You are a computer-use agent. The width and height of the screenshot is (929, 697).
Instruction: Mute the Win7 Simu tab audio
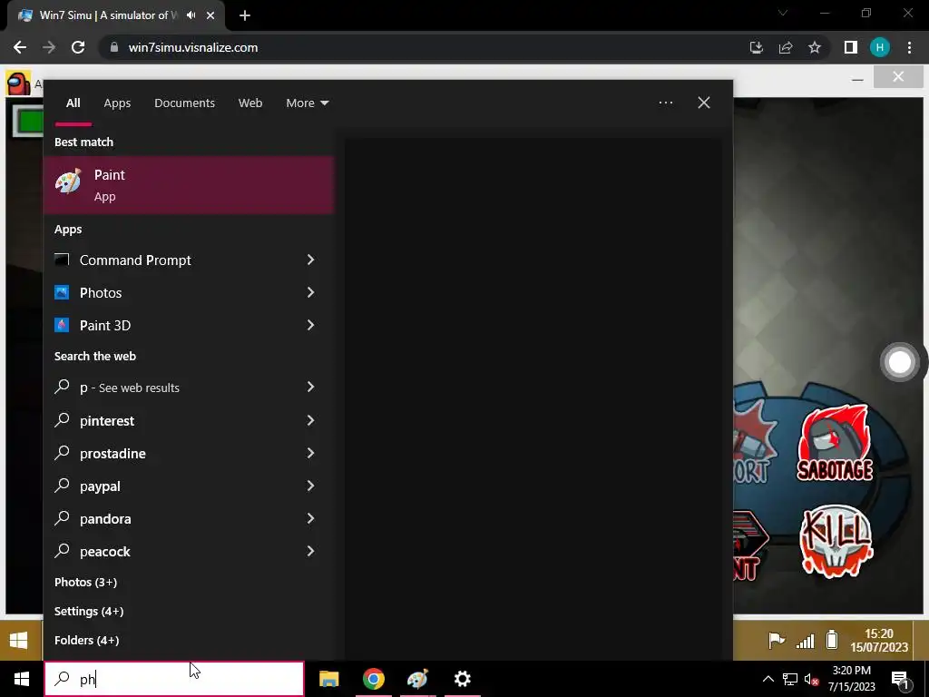(x=191, y=15)
